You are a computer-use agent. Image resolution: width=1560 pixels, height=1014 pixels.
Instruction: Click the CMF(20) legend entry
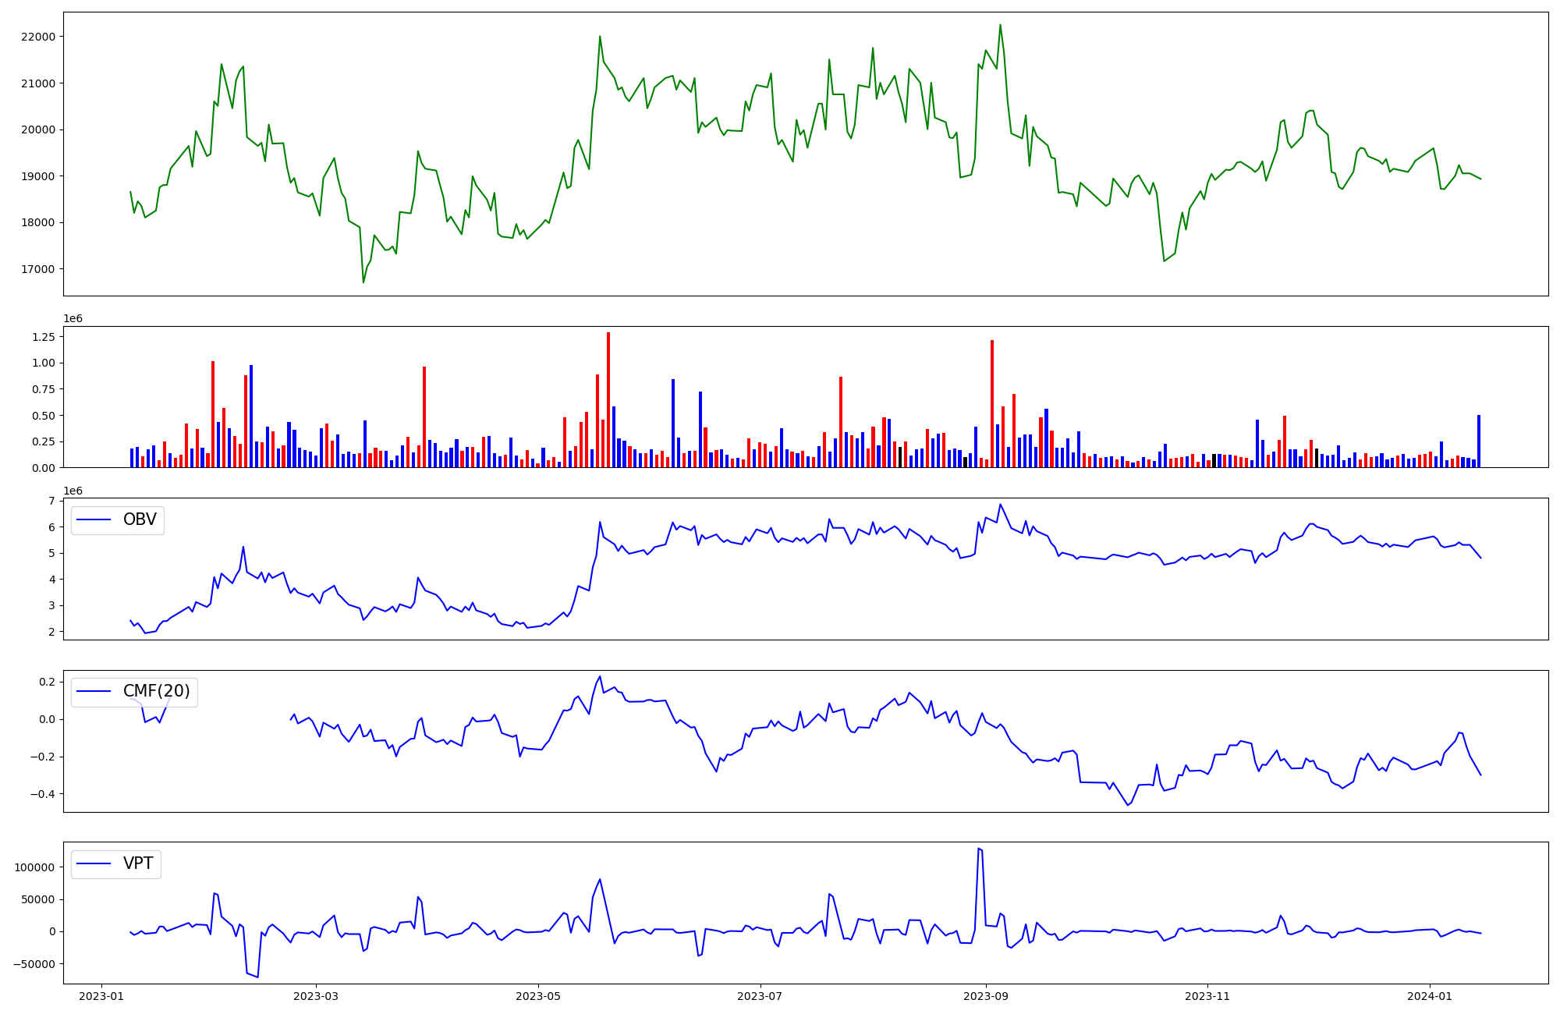pyautogui.click(x=156, y=692)
